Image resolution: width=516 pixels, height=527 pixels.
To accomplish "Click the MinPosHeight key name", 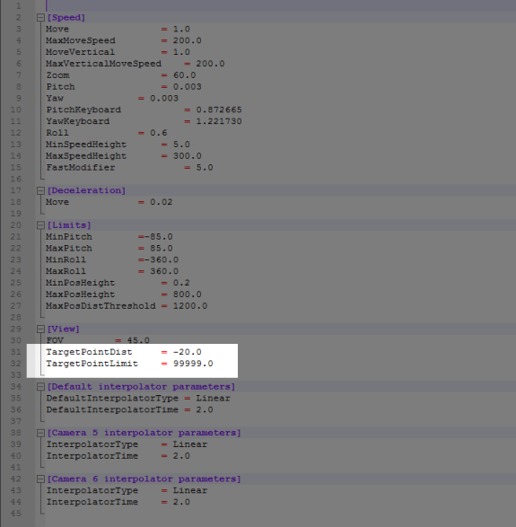I will point(81,283).
